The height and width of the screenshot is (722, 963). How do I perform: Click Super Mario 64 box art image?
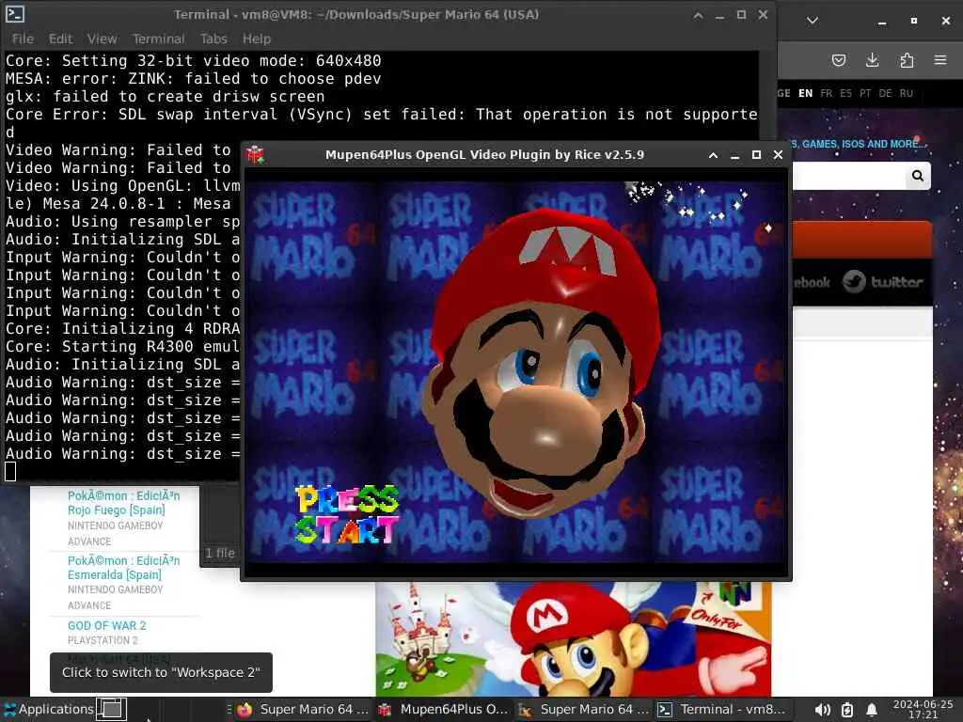pos(573,639)
